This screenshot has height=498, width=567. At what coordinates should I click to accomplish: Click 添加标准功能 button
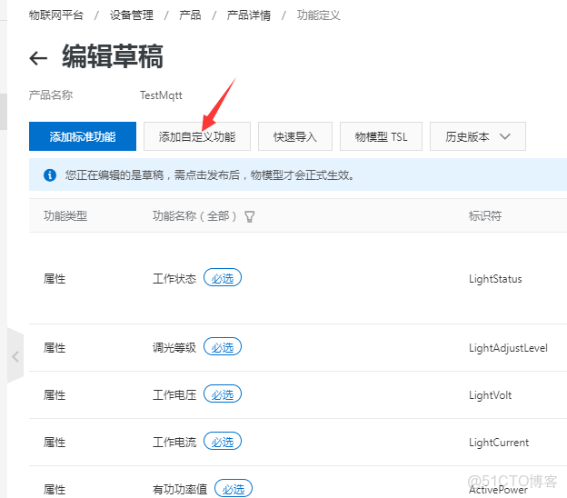tap(83, 136)
